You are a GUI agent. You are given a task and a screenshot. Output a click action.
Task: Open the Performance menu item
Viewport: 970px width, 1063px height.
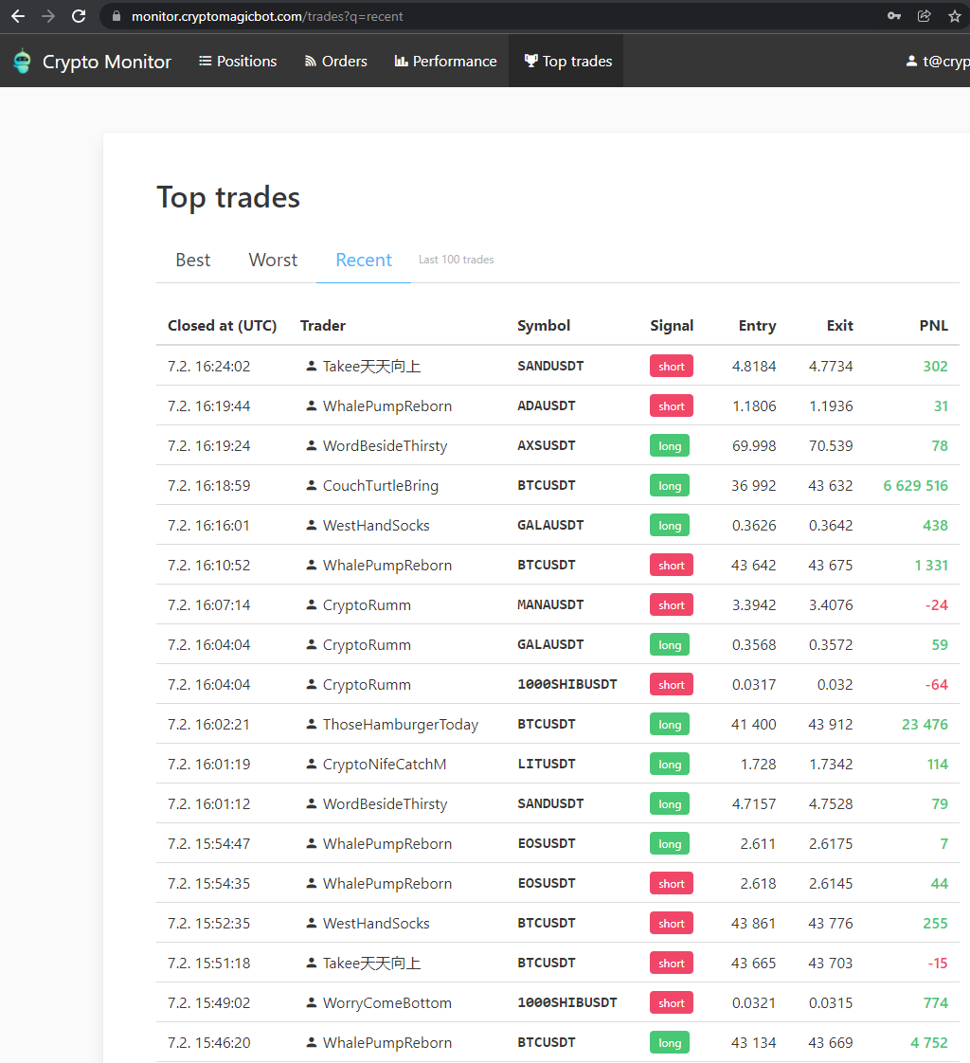tap(445, 61)
